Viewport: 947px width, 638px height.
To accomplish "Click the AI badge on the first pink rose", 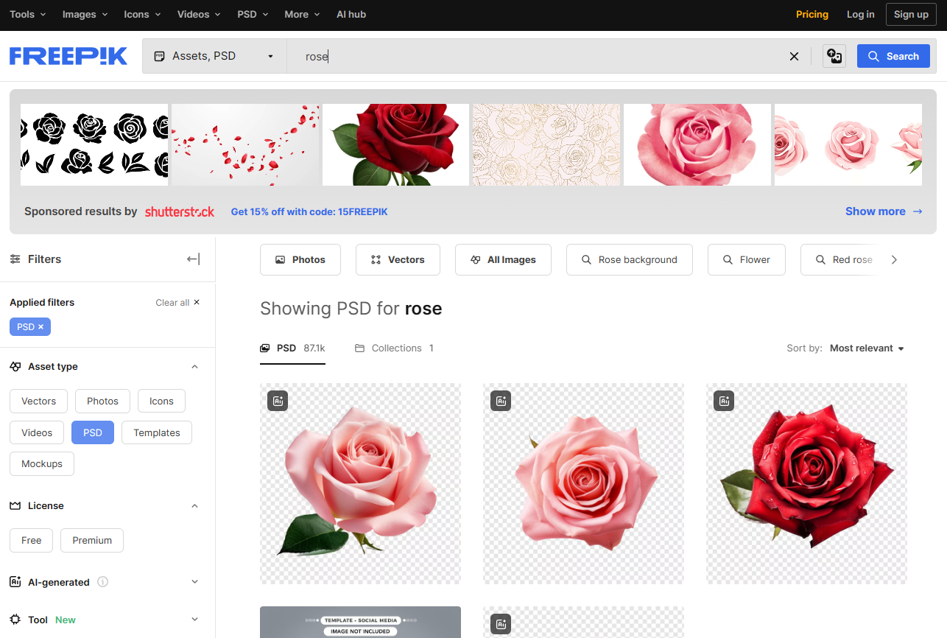I will coord(278,401).
